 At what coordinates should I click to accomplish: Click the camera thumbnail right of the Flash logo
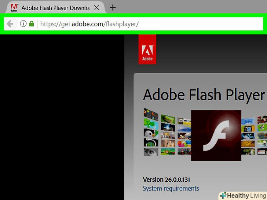tap(248, 129)
